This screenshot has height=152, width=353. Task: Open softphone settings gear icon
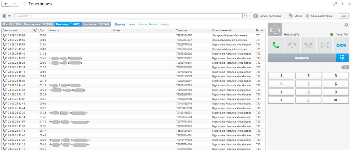coord(346,25)
